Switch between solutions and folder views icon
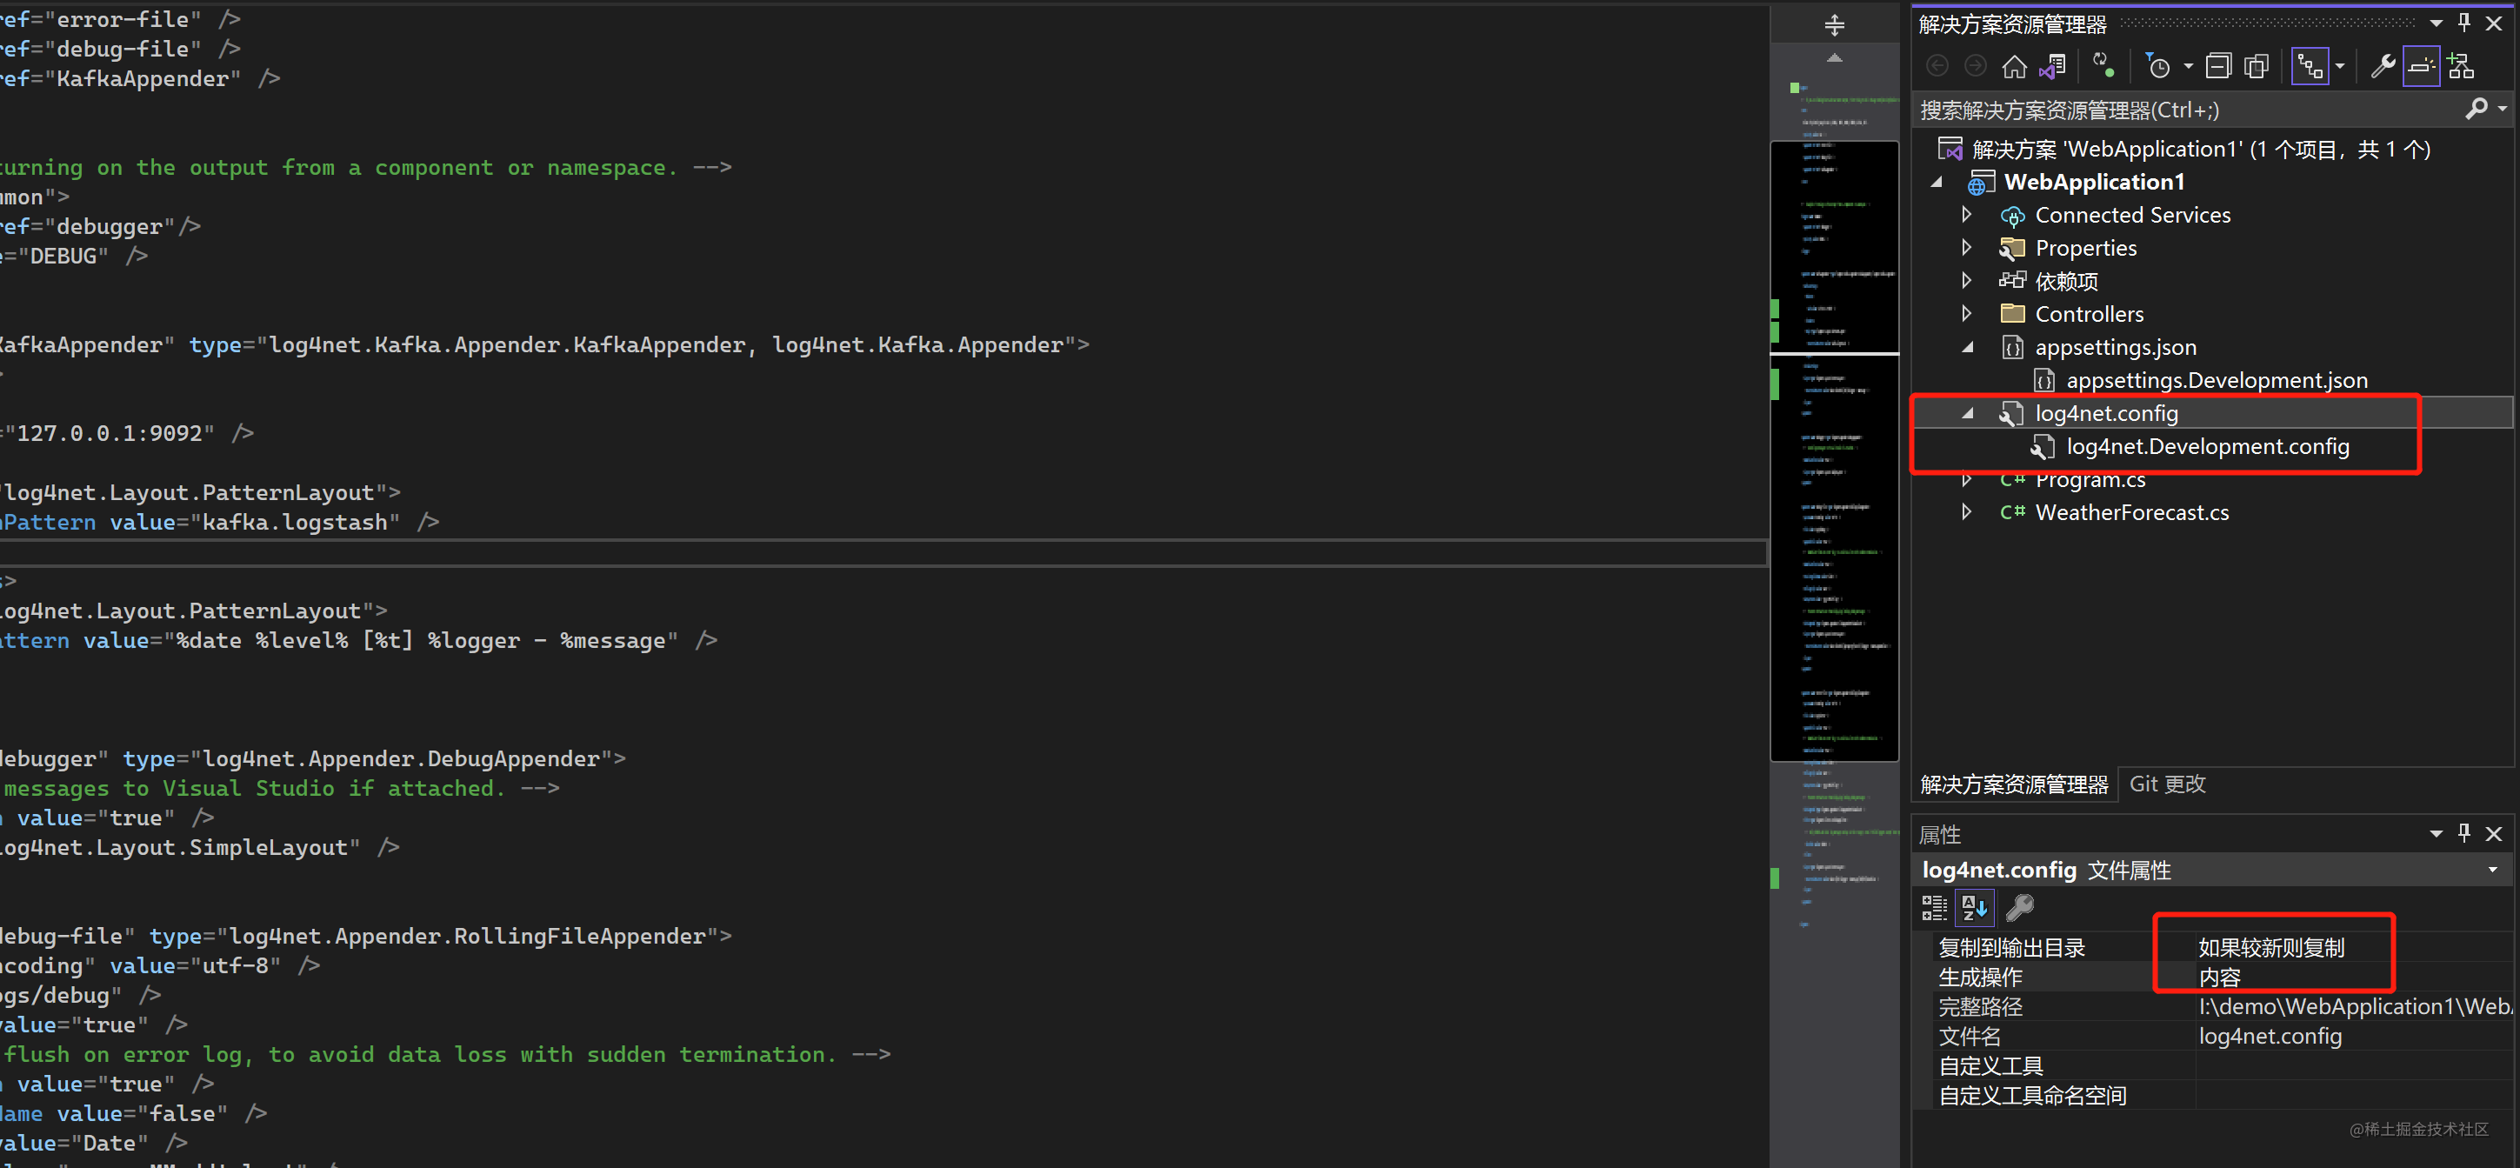 click(x=2052, y=66)
